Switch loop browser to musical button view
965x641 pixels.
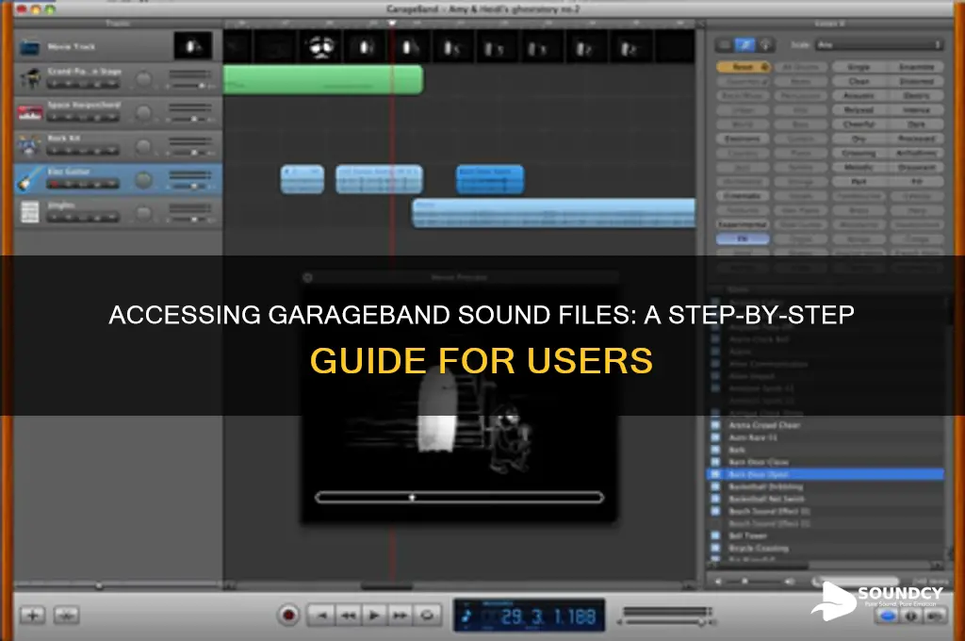coord(745,45)
